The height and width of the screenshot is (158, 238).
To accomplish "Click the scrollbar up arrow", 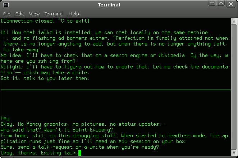I will coord(234,21).
